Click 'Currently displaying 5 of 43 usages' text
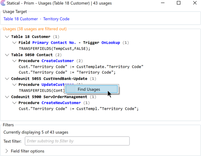Viewport: 201px width, 156px height. click(36, 132)
